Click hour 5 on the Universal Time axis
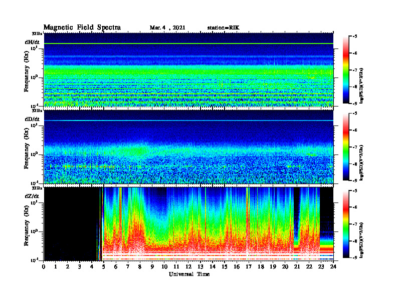The height and width of the screenshot is (306, 397). point(104,266)
